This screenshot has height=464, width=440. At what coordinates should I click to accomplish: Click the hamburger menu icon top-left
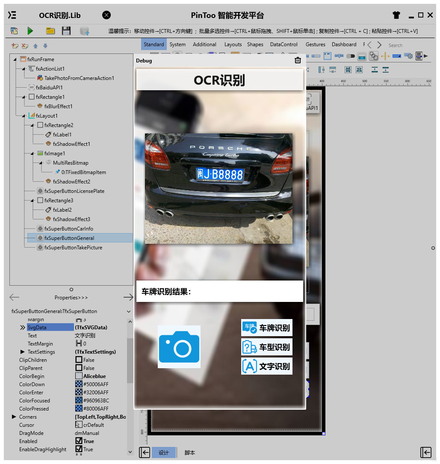tap(12, 15)
